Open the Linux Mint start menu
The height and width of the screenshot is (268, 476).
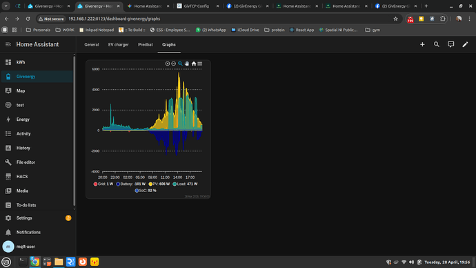[6, 262]
